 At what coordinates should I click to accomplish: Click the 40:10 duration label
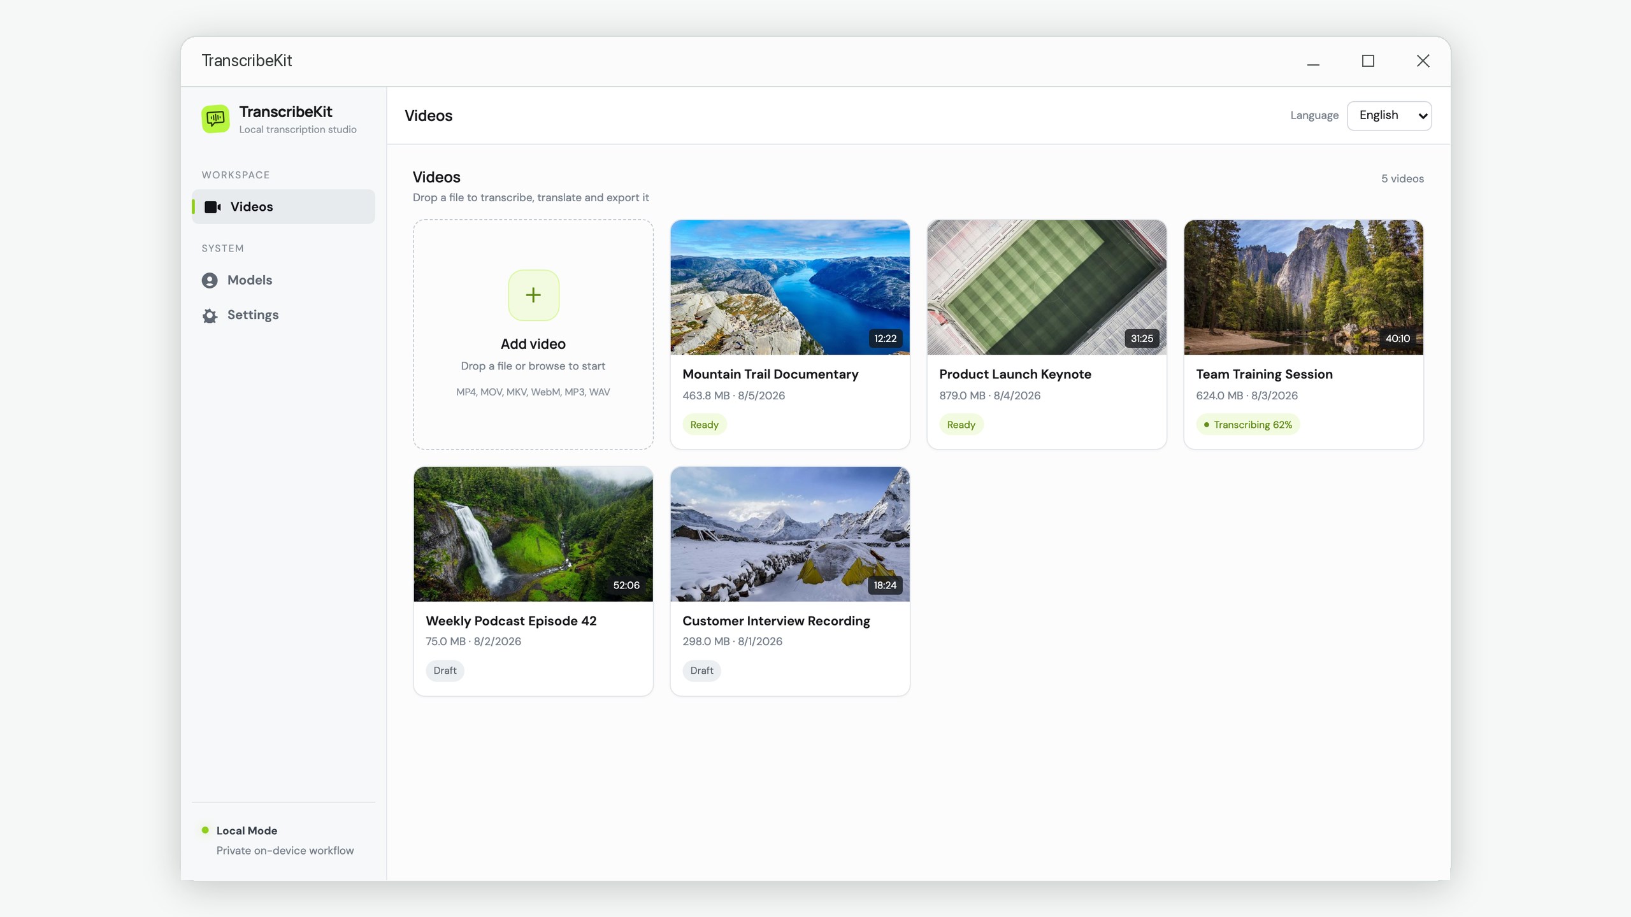(1398, 338)
